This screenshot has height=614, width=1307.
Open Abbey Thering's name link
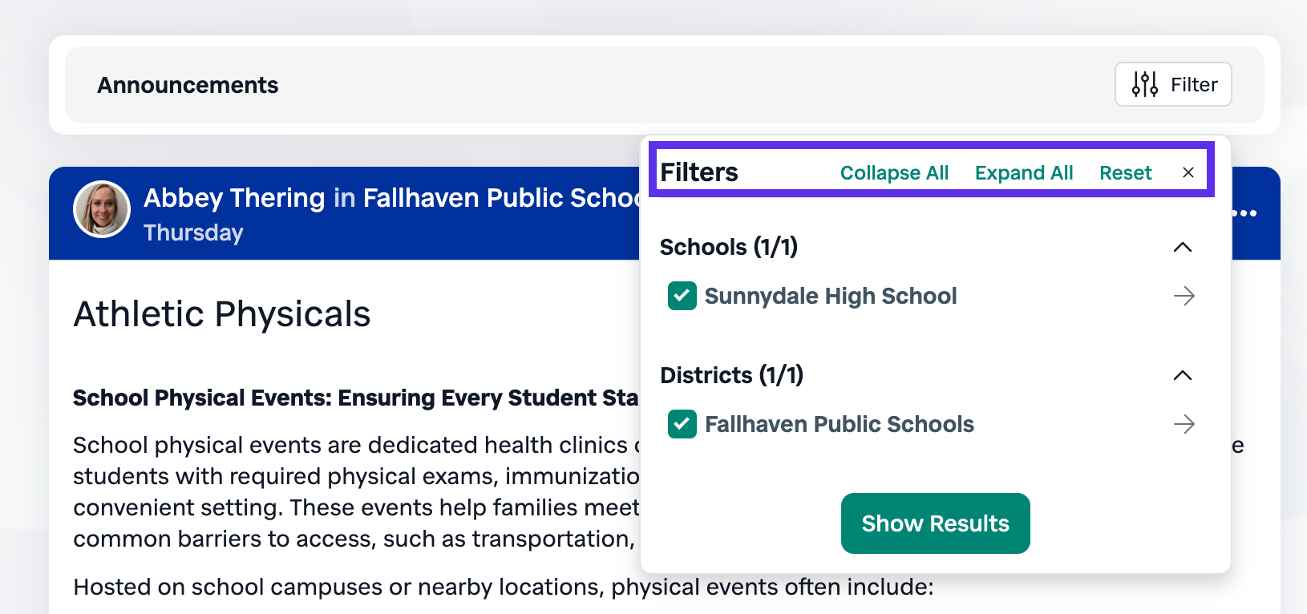coord(234,198)
